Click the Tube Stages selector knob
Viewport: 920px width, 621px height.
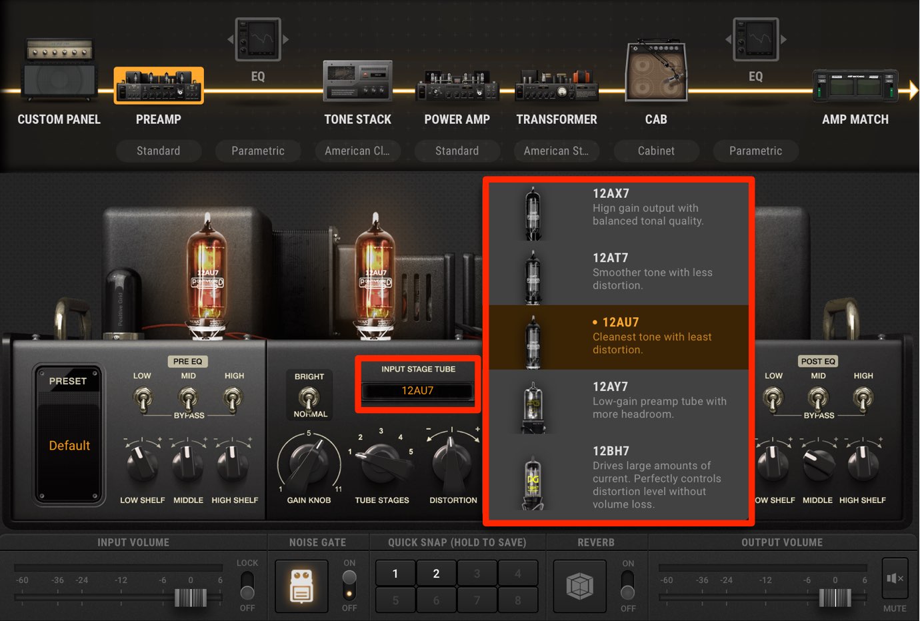(383, 464)
